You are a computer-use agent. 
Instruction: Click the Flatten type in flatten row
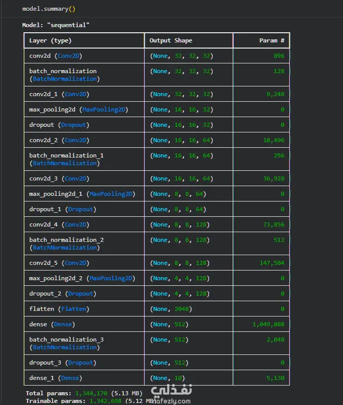click(x=74, y=309)
